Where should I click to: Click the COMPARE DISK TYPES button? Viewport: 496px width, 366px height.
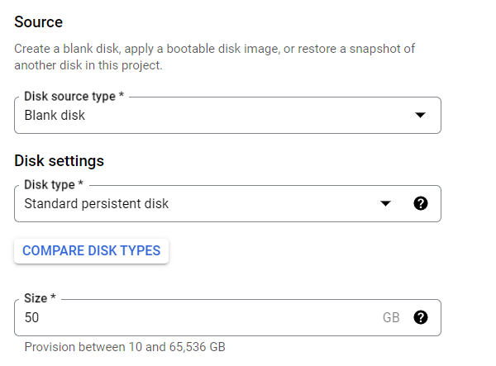click(92, 250)
